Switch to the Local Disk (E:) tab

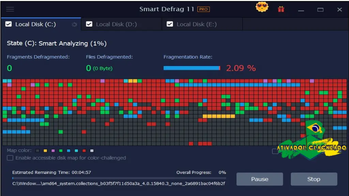tap(202, 24)
